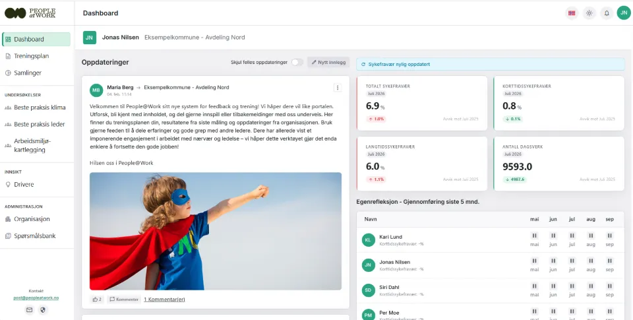Click the Sykefravær nylig oppdatert banner
633x320 pixels.
(490, 64)
